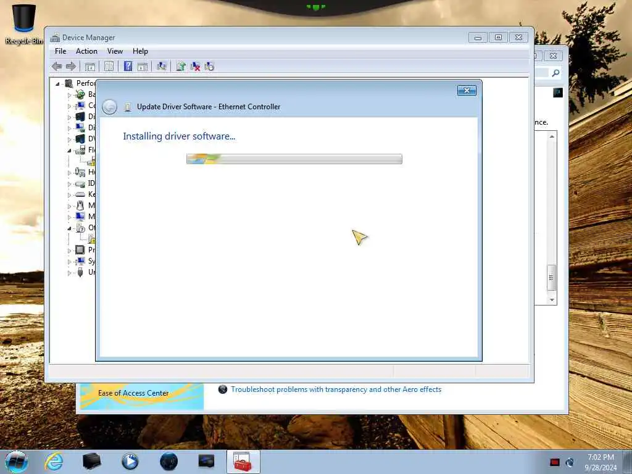632x474 pixels.
Task: Select the Batteries category icon
Action: [x=80, y=94]
